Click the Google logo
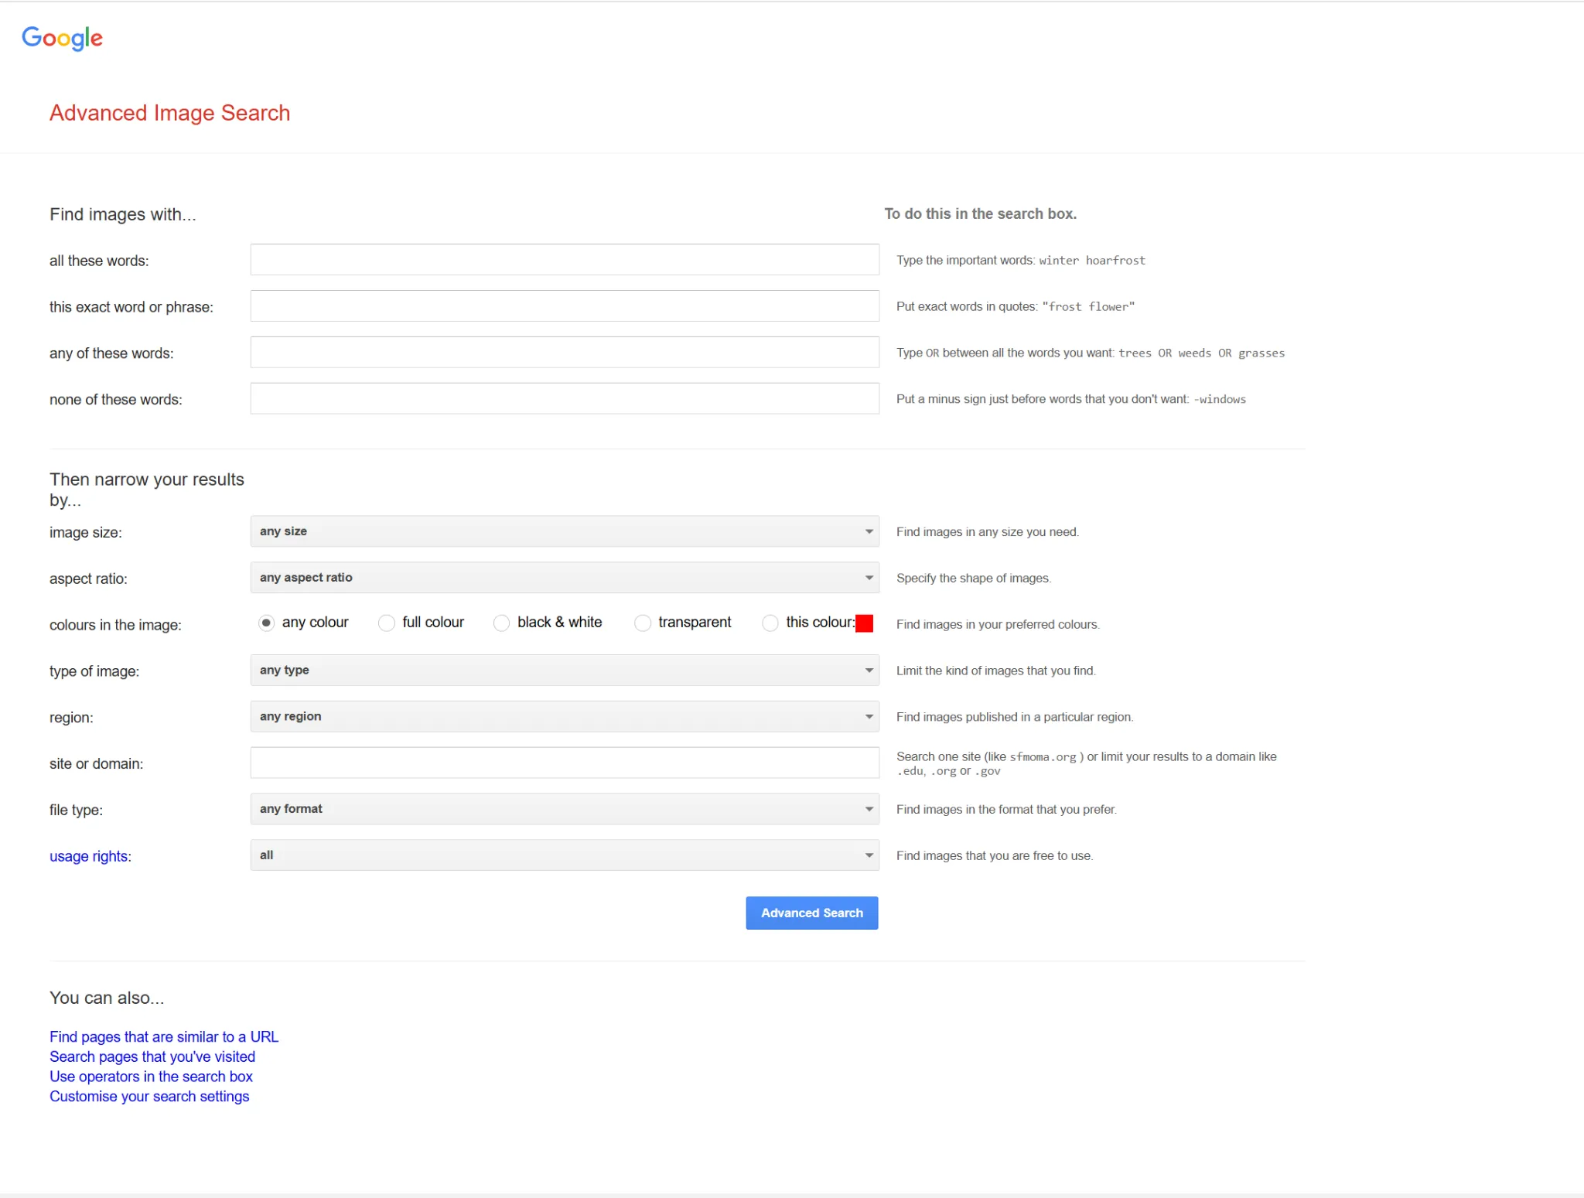This screenshot has height=1198, width=1584. coord(63,38)
